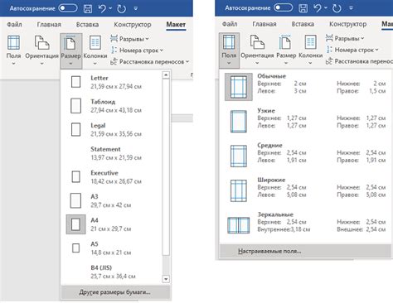Viewport: 393px width, 303px height.
Task: Click the Save icon in left window
Action: 88,8
